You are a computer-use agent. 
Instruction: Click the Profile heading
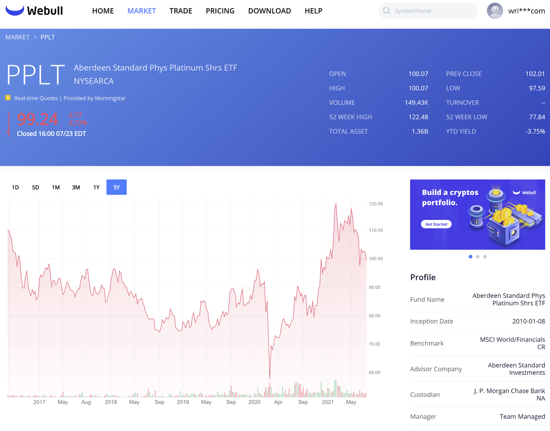tap(423, 277)
